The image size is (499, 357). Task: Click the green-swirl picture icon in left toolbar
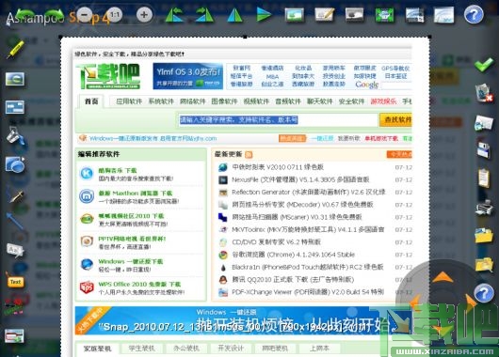[x=15, y=79]
